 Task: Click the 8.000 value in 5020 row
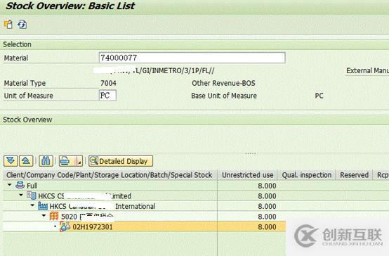click(267, 217)
